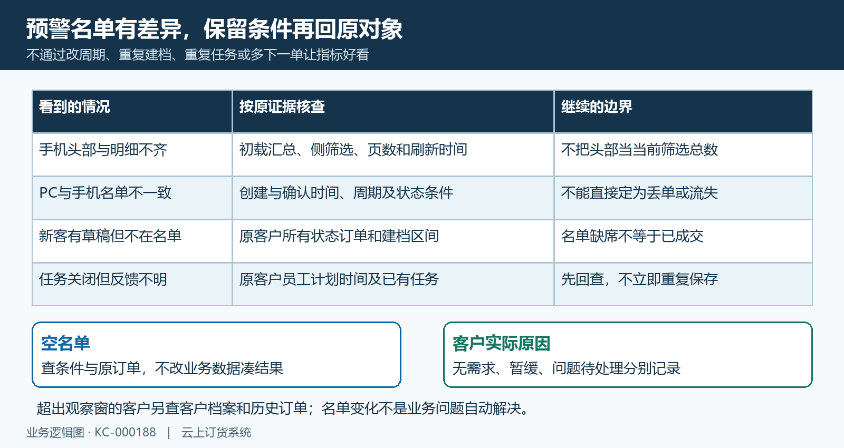Screen dimensions: 844x448
Task: Click the note starting 超出观察窗的客户
Action: [x=283, y=408]
